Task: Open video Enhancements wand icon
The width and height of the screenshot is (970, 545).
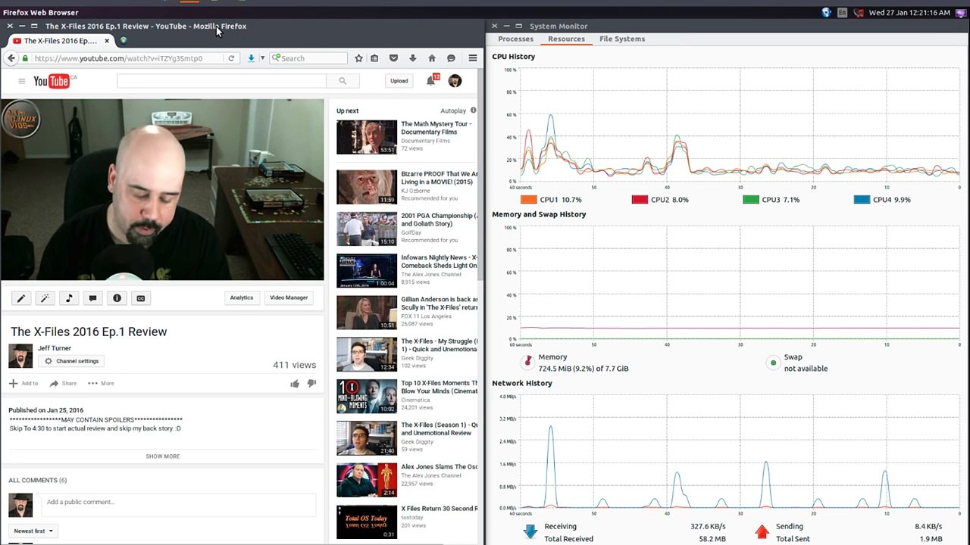Action: 45,298
